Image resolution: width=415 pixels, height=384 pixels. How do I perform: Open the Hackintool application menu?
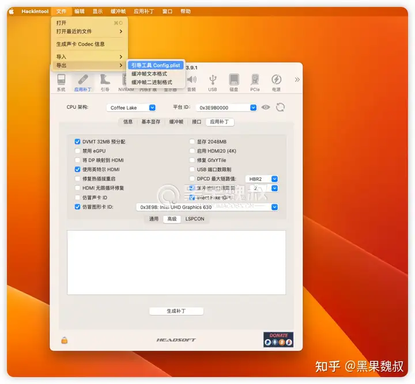(x=35, y=12)
